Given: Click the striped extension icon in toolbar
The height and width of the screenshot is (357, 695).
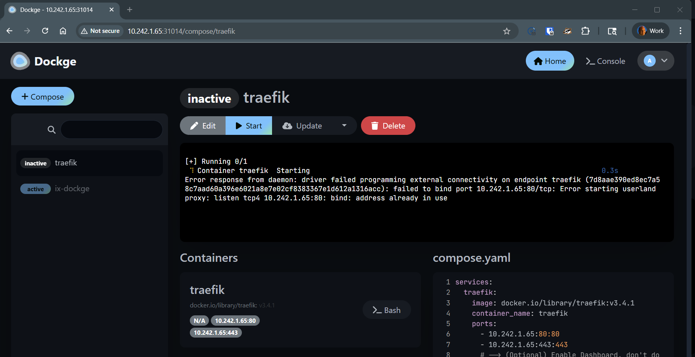Looking at the screenshot, I should [x=568, y=31].
